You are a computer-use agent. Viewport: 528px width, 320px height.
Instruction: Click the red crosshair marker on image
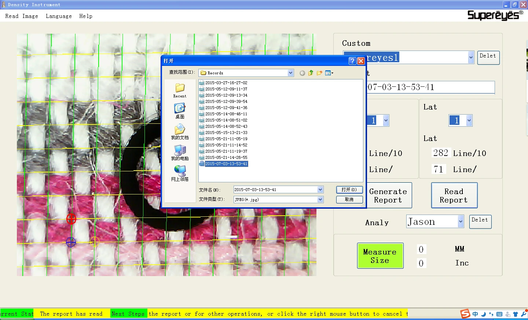tap(71, 219)
